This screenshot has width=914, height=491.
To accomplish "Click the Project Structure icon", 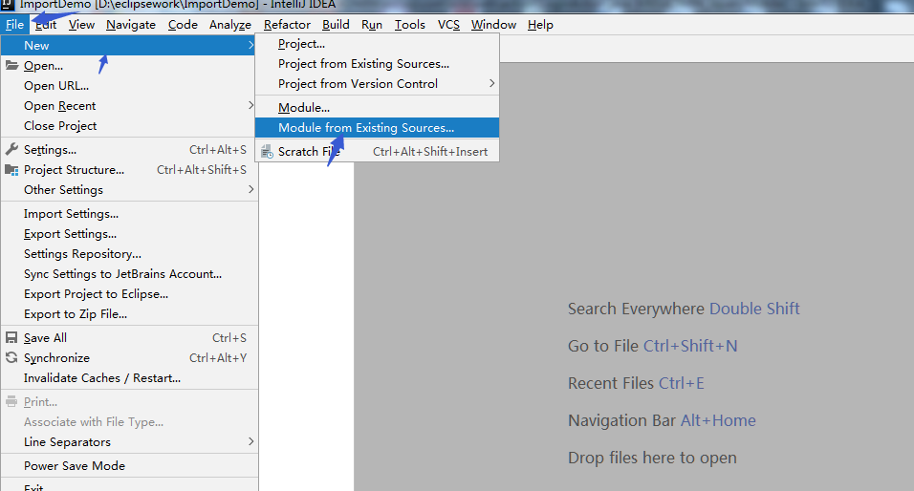I will tap(11, 169).
